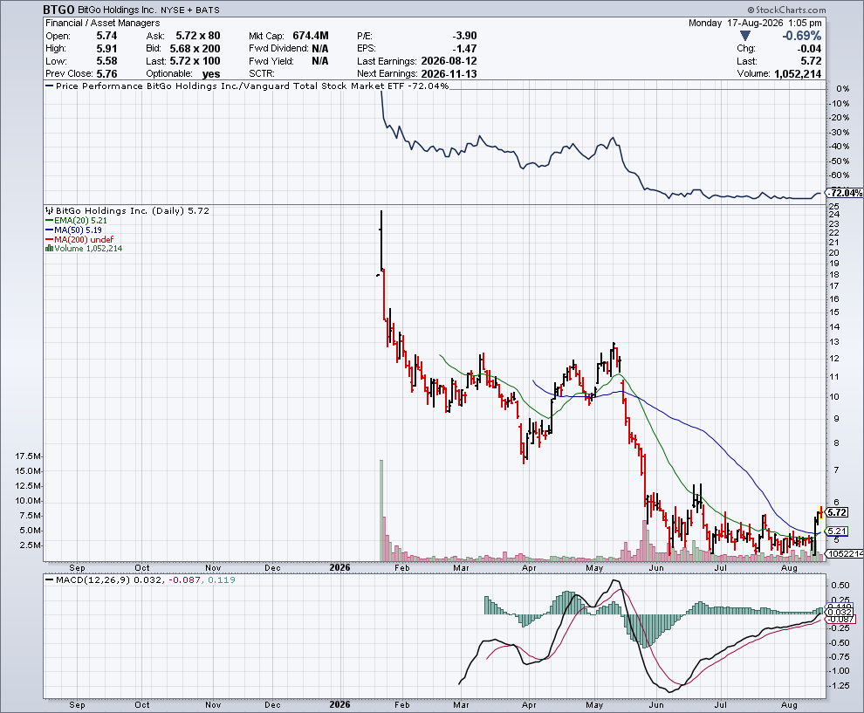Viewport: 864px width, 713px height.
Task: Click the 5.72 last price axis tag
Action: [x=837, y=512]
